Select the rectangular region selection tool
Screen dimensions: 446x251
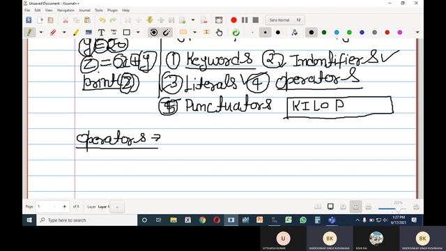[x=183, y=33]
